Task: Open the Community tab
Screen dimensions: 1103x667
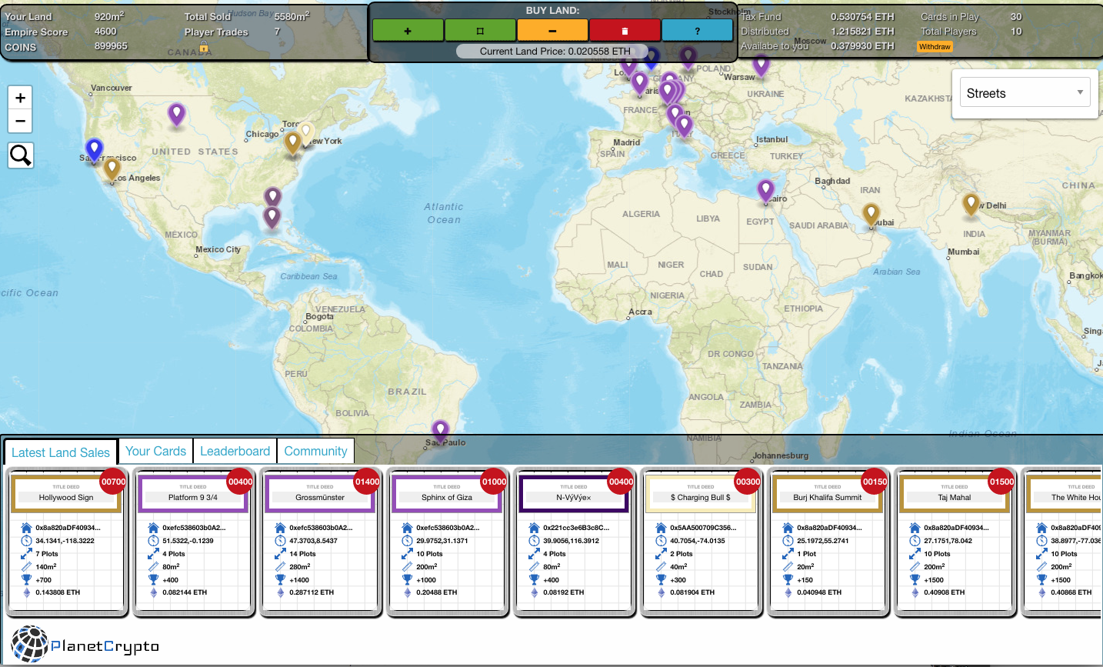Action: coord(315,452)
